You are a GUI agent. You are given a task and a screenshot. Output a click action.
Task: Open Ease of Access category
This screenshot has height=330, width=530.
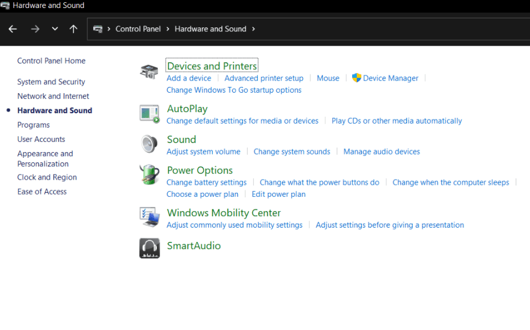click(x=42, y=192)
